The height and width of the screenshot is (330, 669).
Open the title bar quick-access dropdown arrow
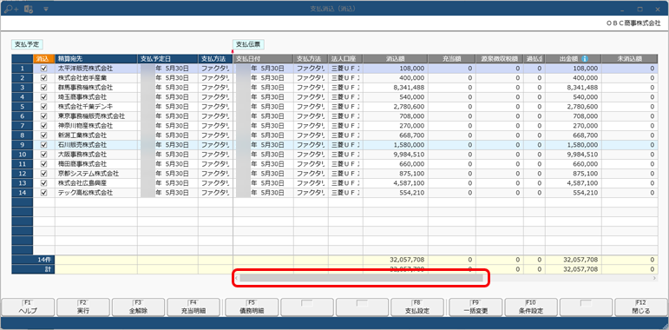(x=46, y=9)
